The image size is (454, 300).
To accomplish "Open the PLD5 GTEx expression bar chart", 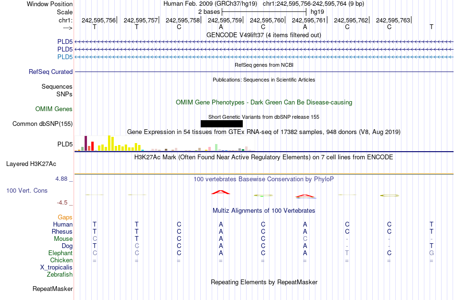I will click(165, 144).
